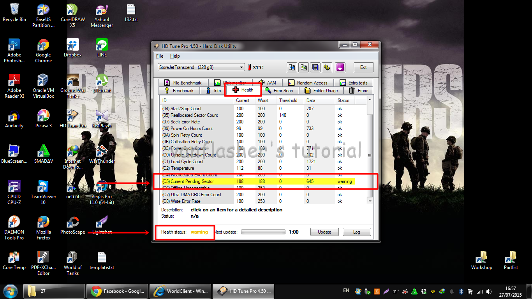Select the 132.txt file on desktop
Screen dimensions: 532x299
click(131, 12)
